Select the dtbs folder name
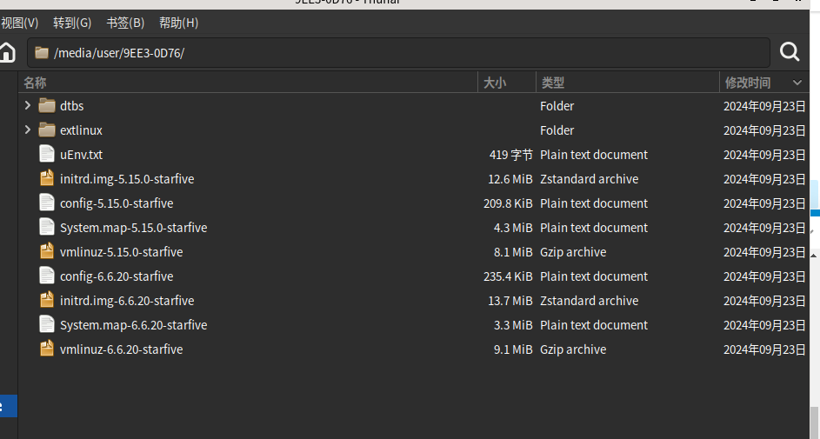This screenshot has width=820, height=439. tap(71, 106)
